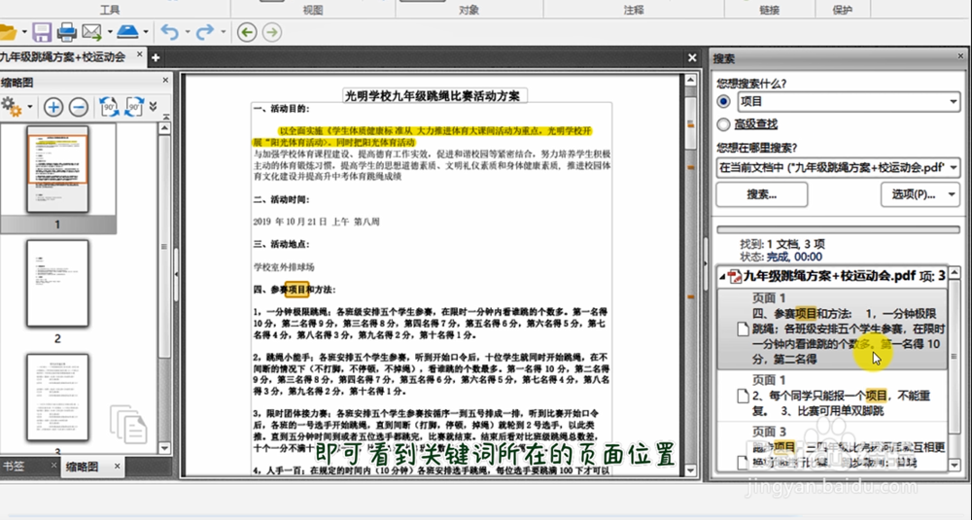Viewport: 972px width, 520px height.
Task: Click search results vertical scrollbar
Action: click(x=955, y=368)
